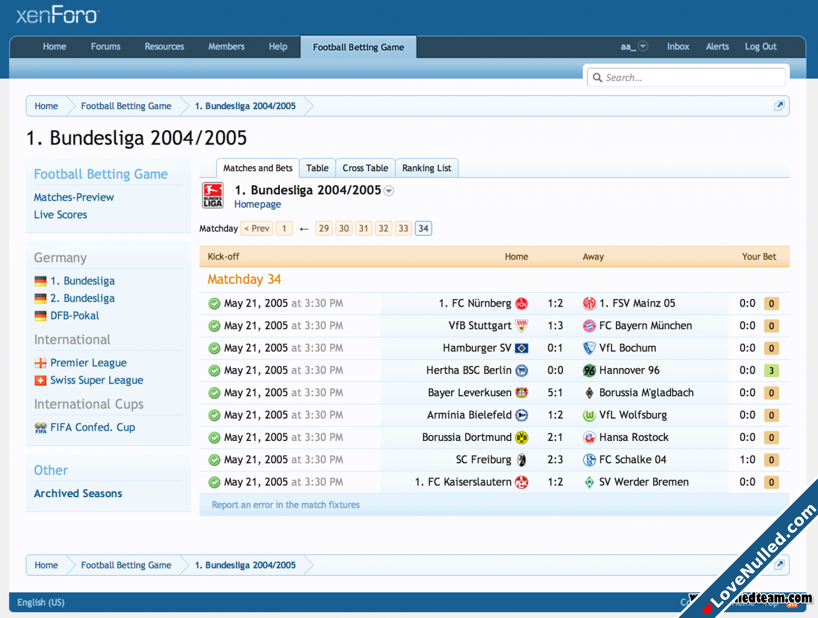Click the SV Werder Bremen crest
Image resolution: width=818 pixels, height=618 pixels.
[x=589, y=483]
